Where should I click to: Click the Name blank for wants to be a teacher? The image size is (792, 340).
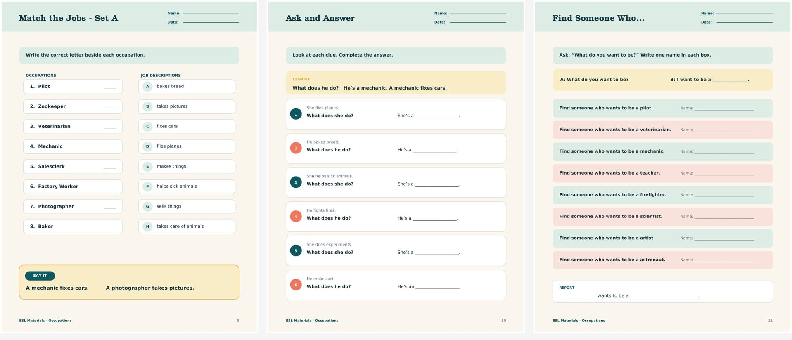[x=724, y=174]
